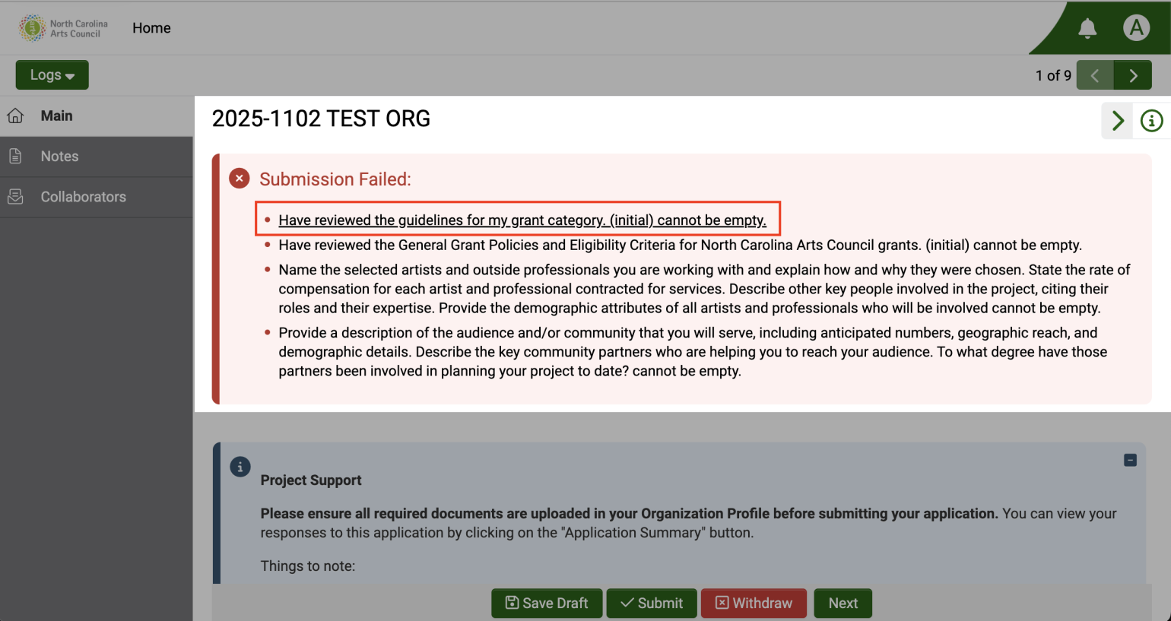The height and width of the screenshot is (621, 1171).
Task: Click the disabled previous record arrow
Action: click(x=1095, y=75)
